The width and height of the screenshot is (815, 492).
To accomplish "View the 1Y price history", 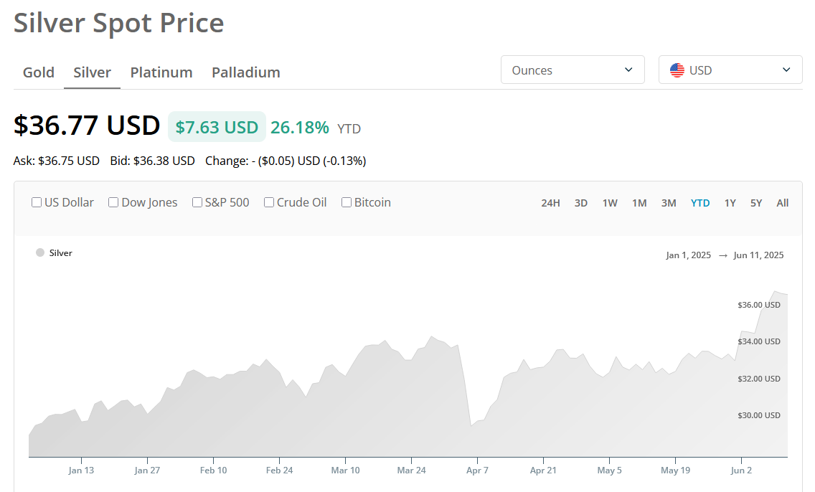I will click(730, 203).
